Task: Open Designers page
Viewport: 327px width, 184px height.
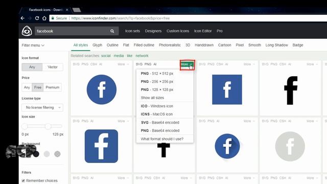Action: pyautogui.click(x=153, y=31)
